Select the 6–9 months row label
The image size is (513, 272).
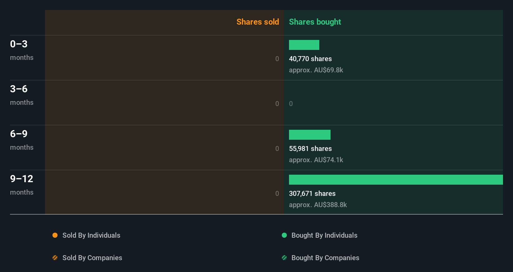pos(22,140)
